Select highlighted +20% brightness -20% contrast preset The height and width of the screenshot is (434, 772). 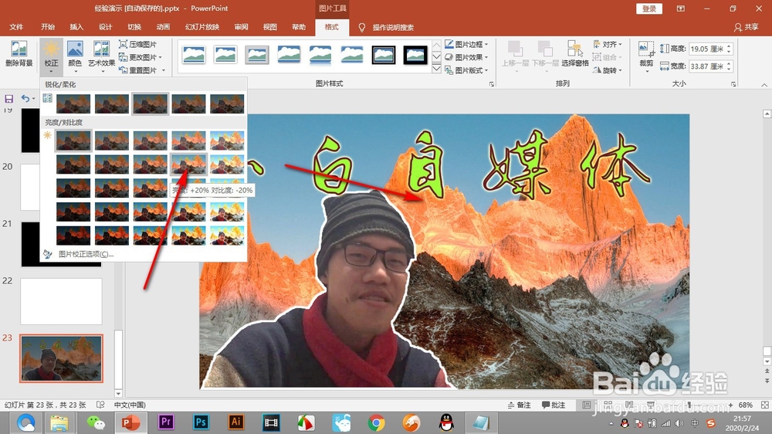click(x=188, y=164)
